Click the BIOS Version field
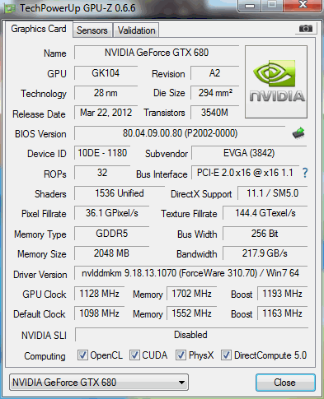 (180, 133)
